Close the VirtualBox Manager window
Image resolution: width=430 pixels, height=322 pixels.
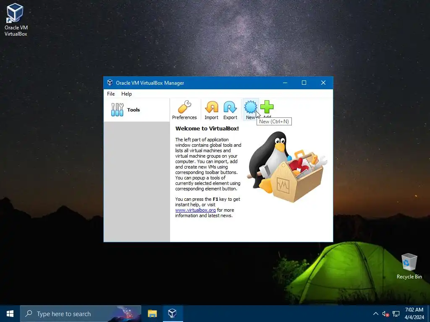(323, 83)
